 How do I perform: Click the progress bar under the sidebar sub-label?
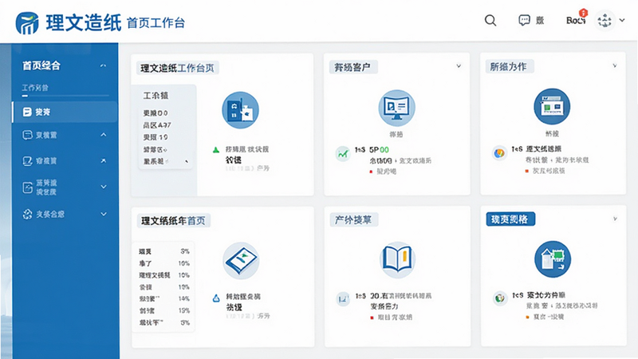tap(65, 96)
